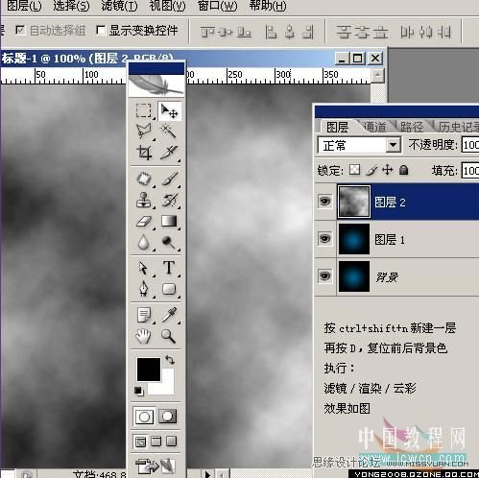Select the Magic Wand tool

[169, 131]
